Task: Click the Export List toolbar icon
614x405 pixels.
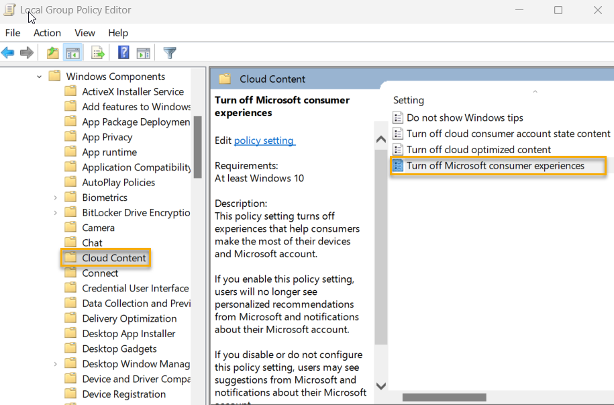Action: click(97, 52)
